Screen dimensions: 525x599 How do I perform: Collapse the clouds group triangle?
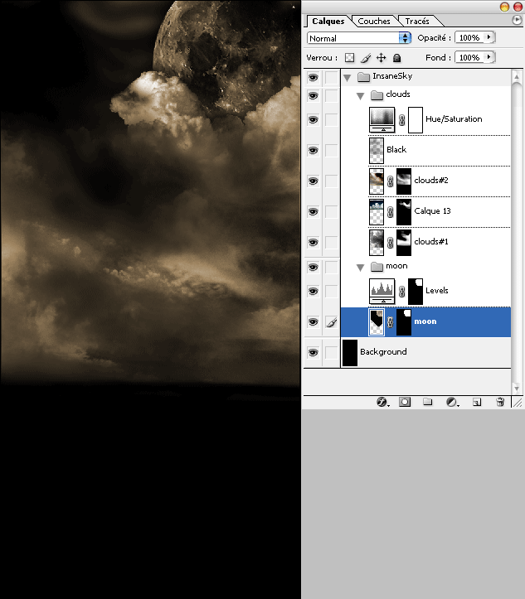[x=360, y=96]
